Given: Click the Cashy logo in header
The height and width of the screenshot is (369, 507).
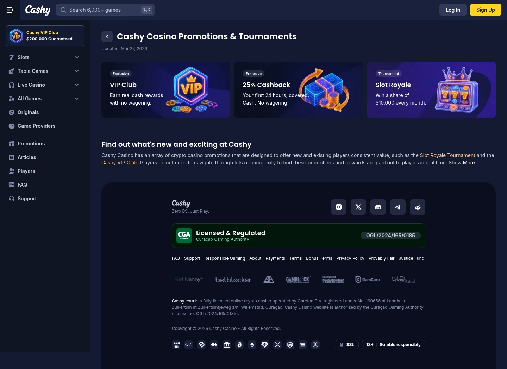Looking at the screenshot, I should point(38,10).
